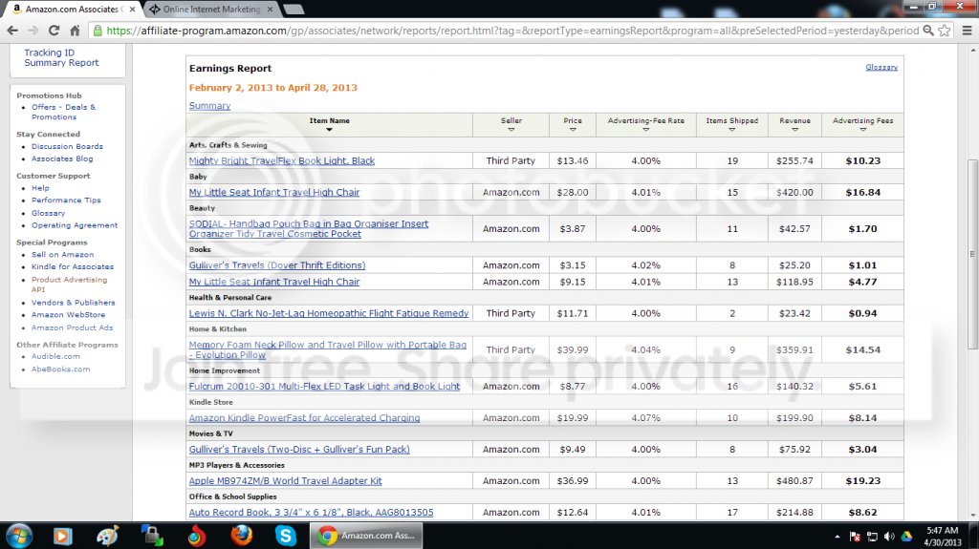Sort by Seller column arrow
Image resolution: width=979 pixels, height=549 pixels.
(511, 130)
